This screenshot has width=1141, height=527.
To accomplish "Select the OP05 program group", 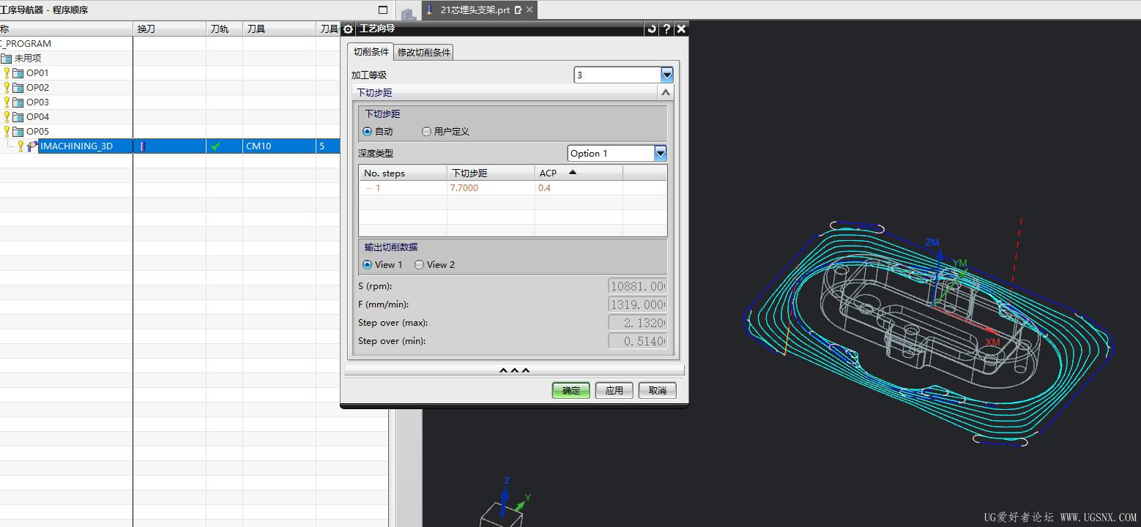I will click(37, 132).
